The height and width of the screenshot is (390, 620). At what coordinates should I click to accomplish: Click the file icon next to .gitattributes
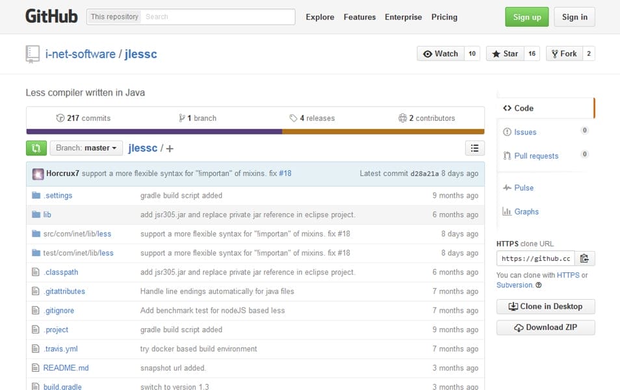(36, 291)
